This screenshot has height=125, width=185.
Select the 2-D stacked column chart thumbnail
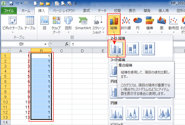(x=132, y=49)
